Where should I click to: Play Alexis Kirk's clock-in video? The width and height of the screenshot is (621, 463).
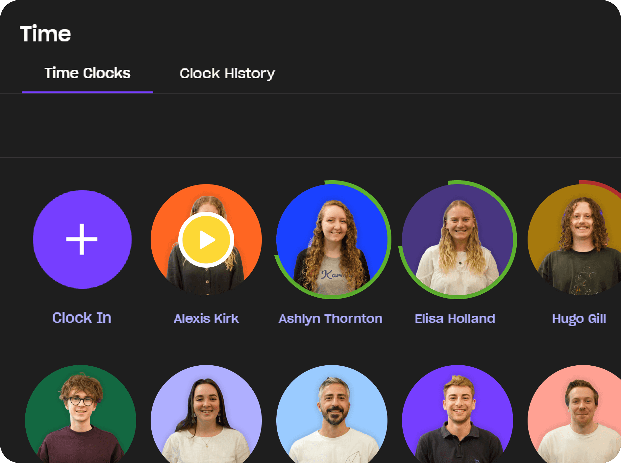(206, 240)
